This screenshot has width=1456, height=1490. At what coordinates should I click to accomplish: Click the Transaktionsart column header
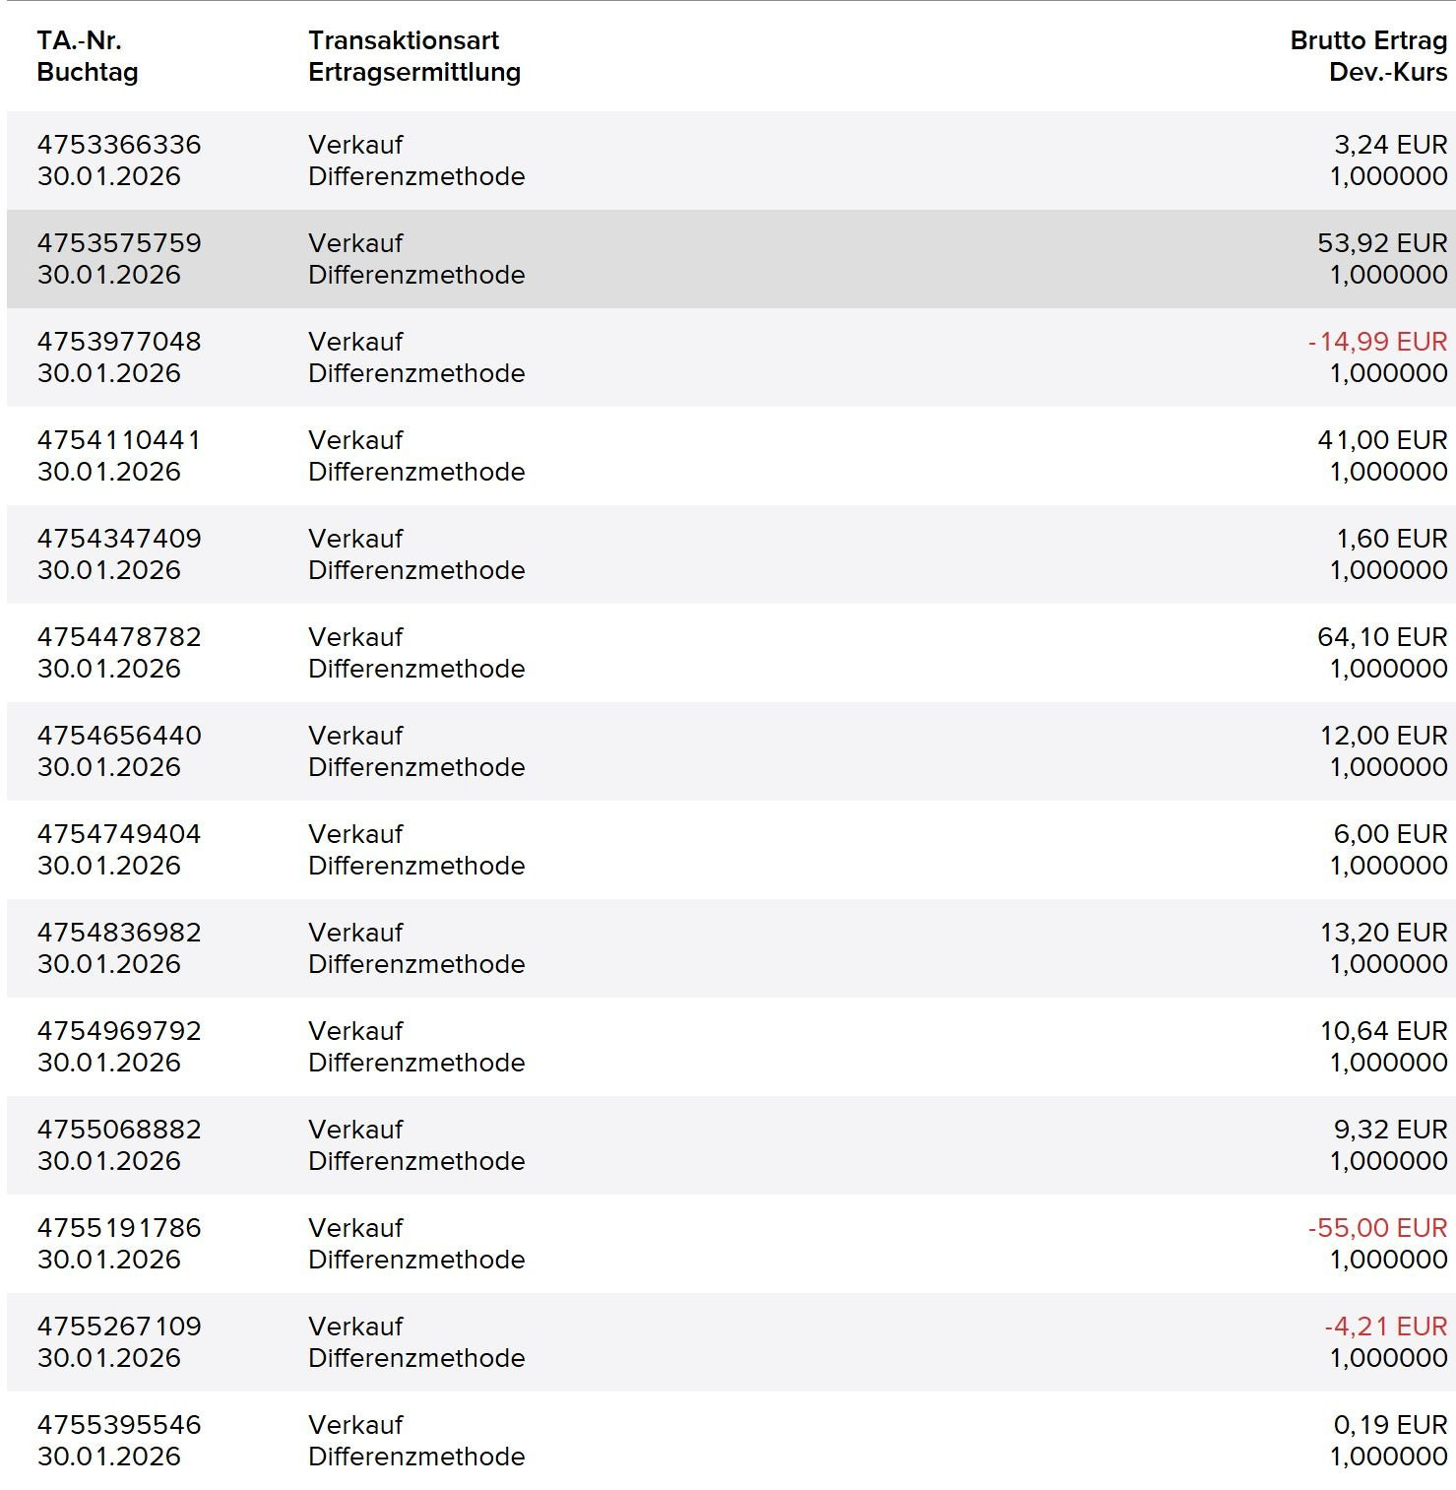pos(404,40)
